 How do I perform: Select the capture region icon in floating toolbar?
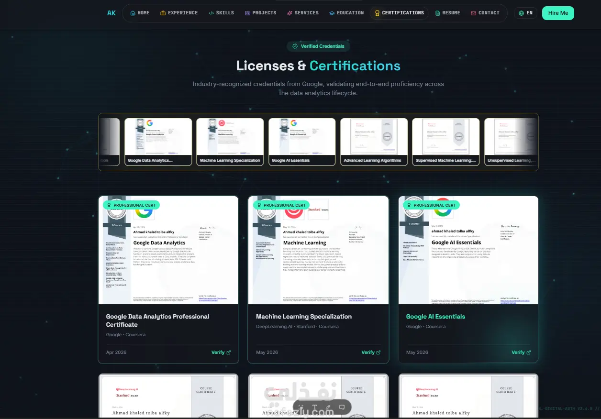(x=301, y=407)
